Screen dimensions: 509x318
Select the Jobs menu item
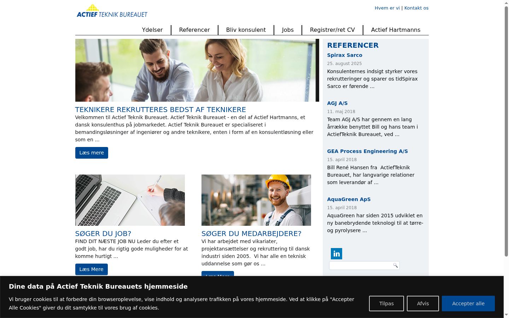288,30
